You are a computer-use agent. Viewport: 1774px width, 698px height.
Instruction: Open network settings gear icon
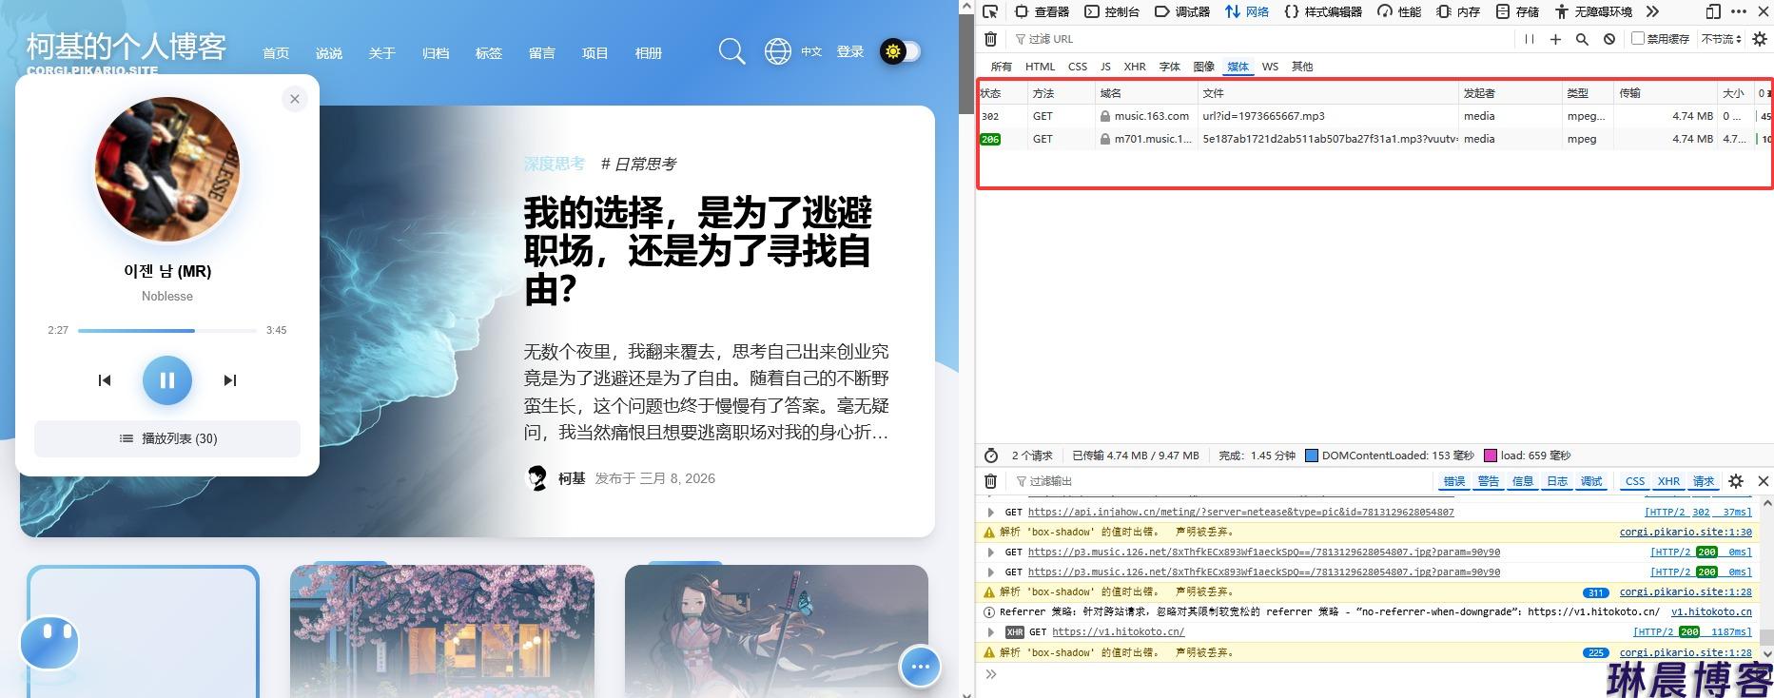(1760, 39)
